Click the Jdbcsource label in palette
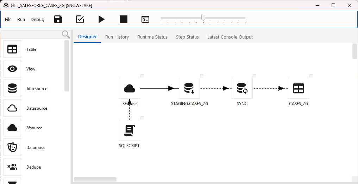358x184 pixels. (37, 88)
